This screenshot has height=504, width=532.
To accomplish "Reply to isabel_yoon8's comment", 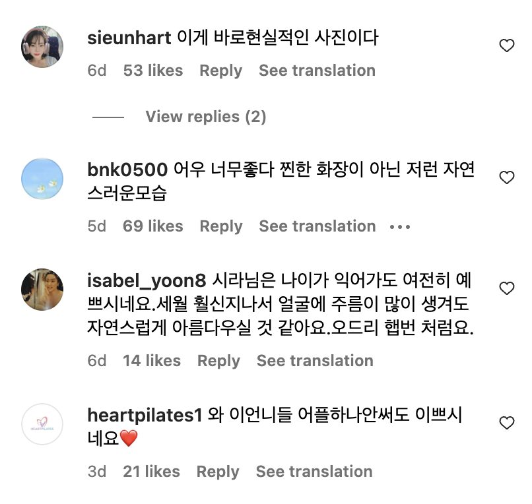I will click(218, 361).
